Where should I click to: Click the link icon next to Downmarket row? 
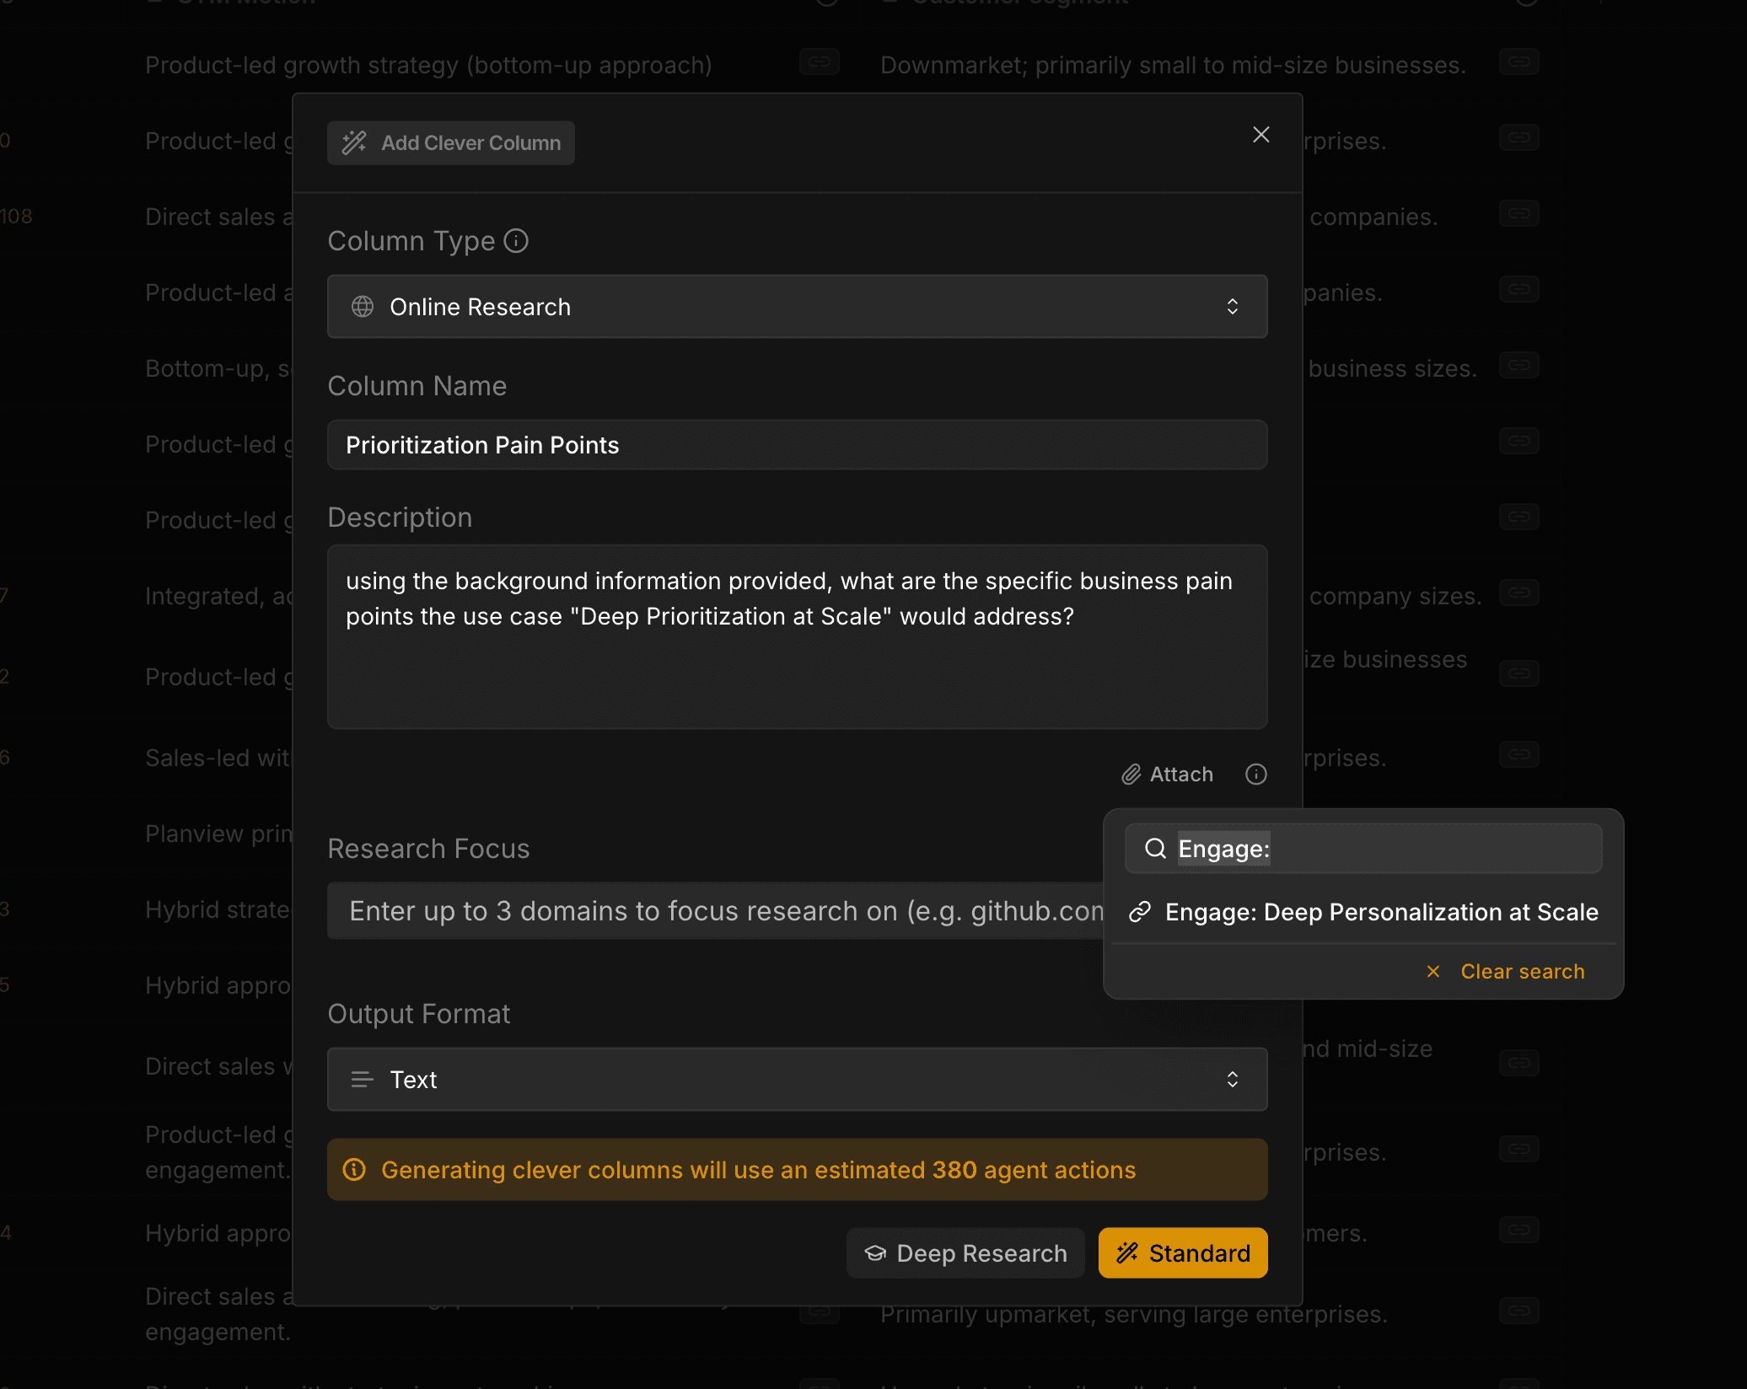coord(1519,62)
